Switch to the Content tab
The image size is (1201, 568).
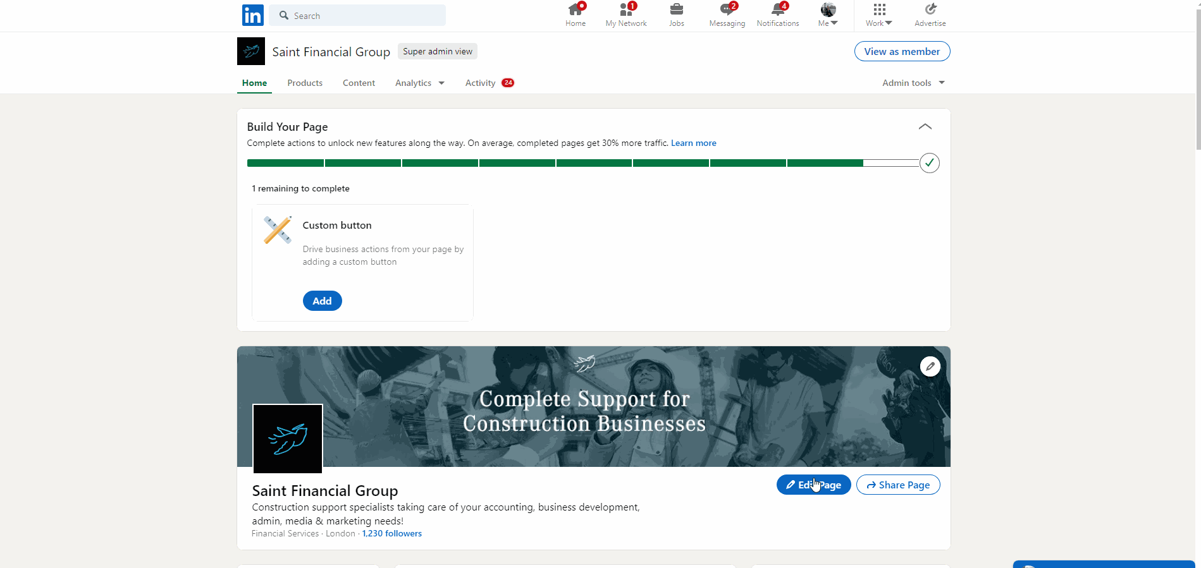tap(359, 83)
